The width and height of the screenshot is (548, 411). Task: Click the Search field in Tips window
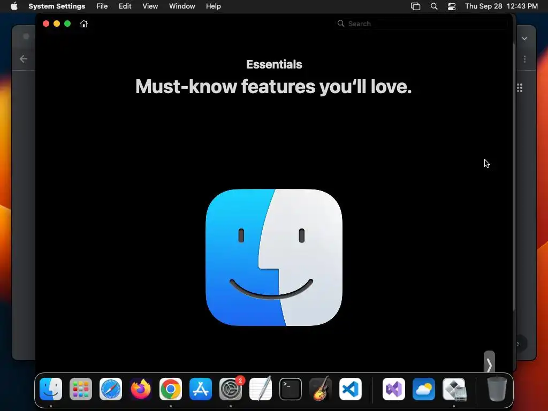coord(422,24)
